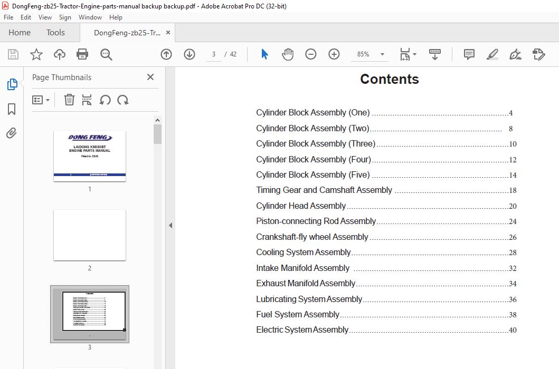
Task: Switch to the Home tab
Action: point(20,32)
